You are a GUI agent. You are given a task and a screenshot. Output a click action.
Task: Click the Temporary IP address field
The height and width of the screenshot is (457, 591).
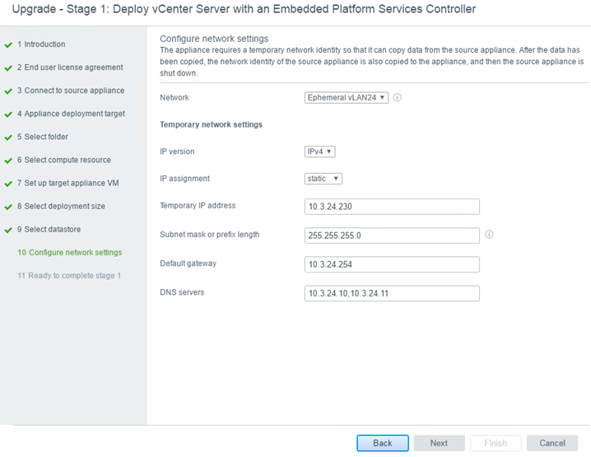[x=392, y=207]
